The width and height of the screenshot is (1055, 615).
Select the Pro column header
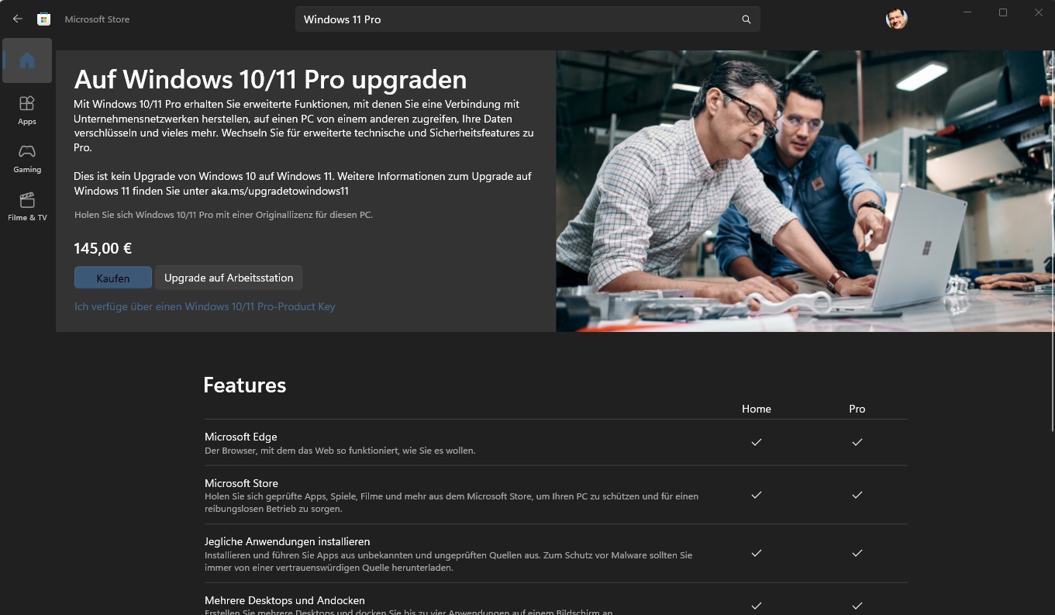pos(857,409)
